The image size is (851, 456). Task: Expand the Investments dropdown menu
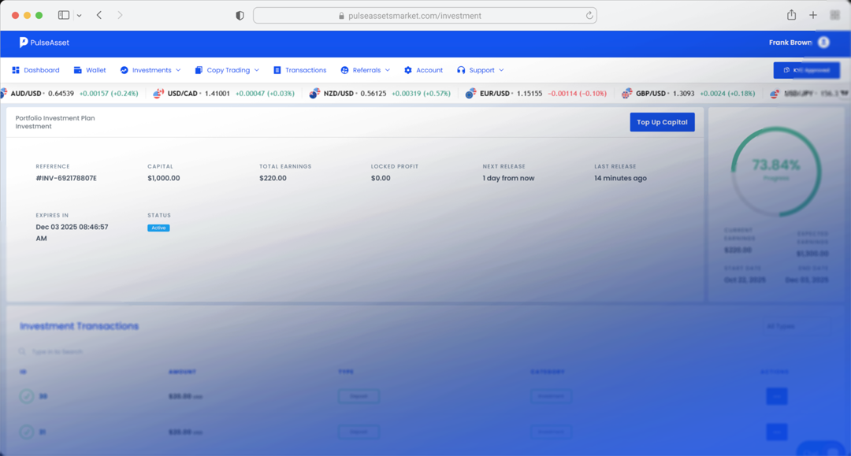coord(151,70)
